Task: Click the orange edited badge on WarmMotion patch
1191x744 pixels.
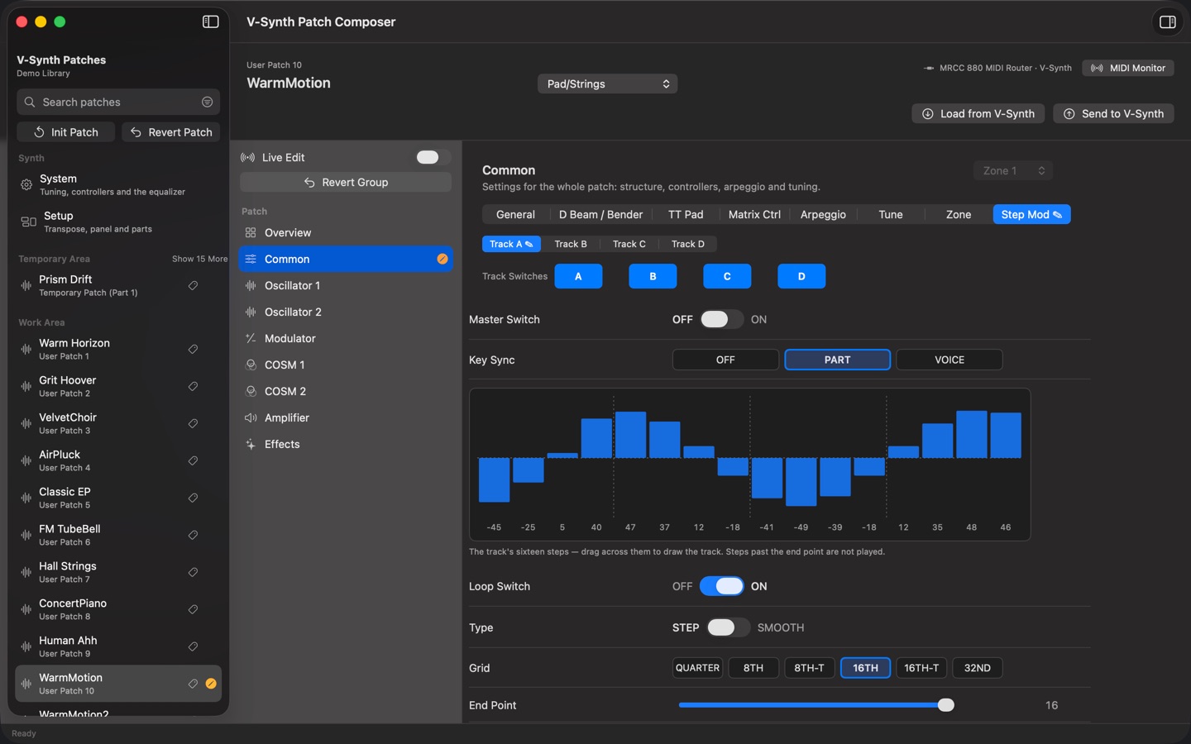Action: tap(211, 684)
